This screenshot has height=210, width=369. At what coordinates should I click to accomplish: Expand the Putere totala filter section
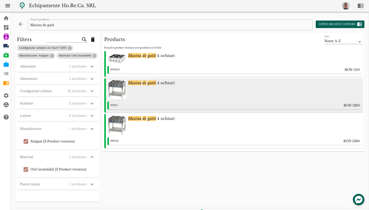click(x=92, y=184)
